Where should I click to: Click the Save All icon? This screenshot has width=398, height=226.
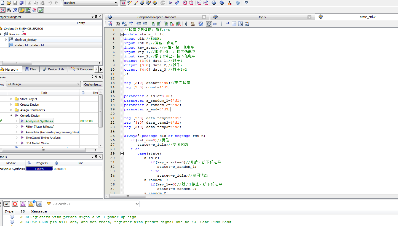[x=22, y=3]
